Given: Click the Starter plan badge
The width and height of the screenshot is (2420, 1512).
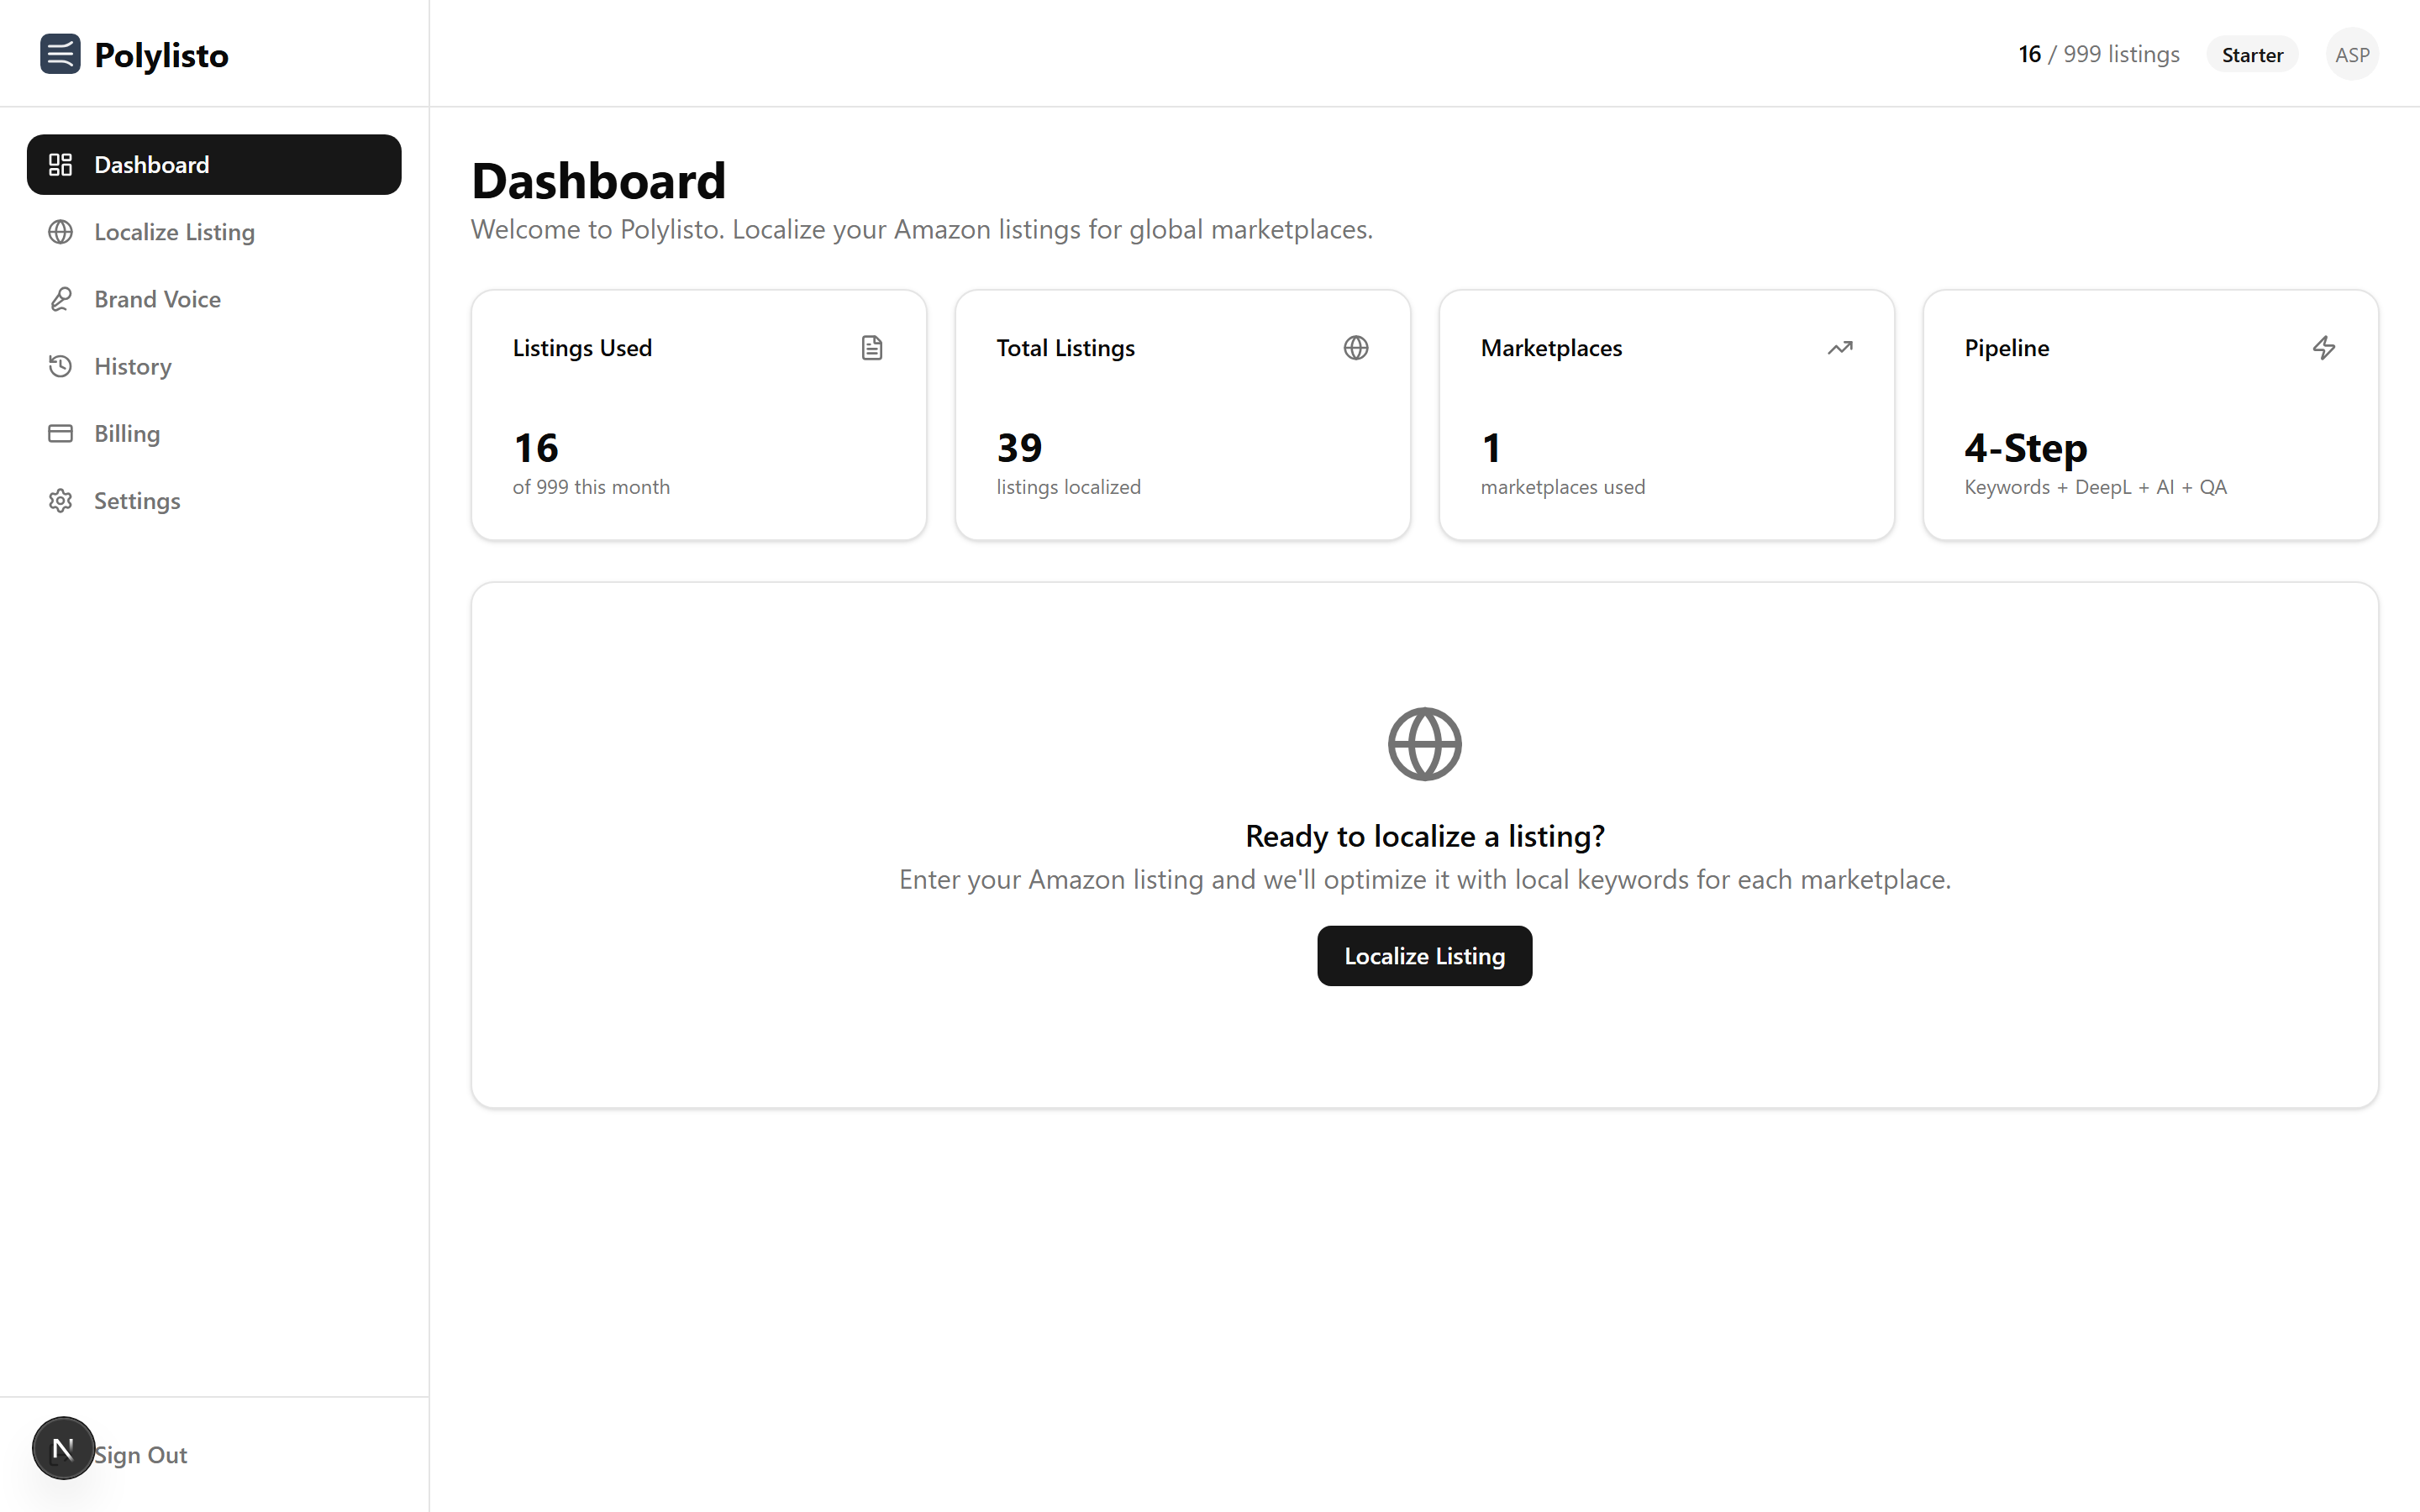Looking at the screenshot, I should pos(2251,54).
